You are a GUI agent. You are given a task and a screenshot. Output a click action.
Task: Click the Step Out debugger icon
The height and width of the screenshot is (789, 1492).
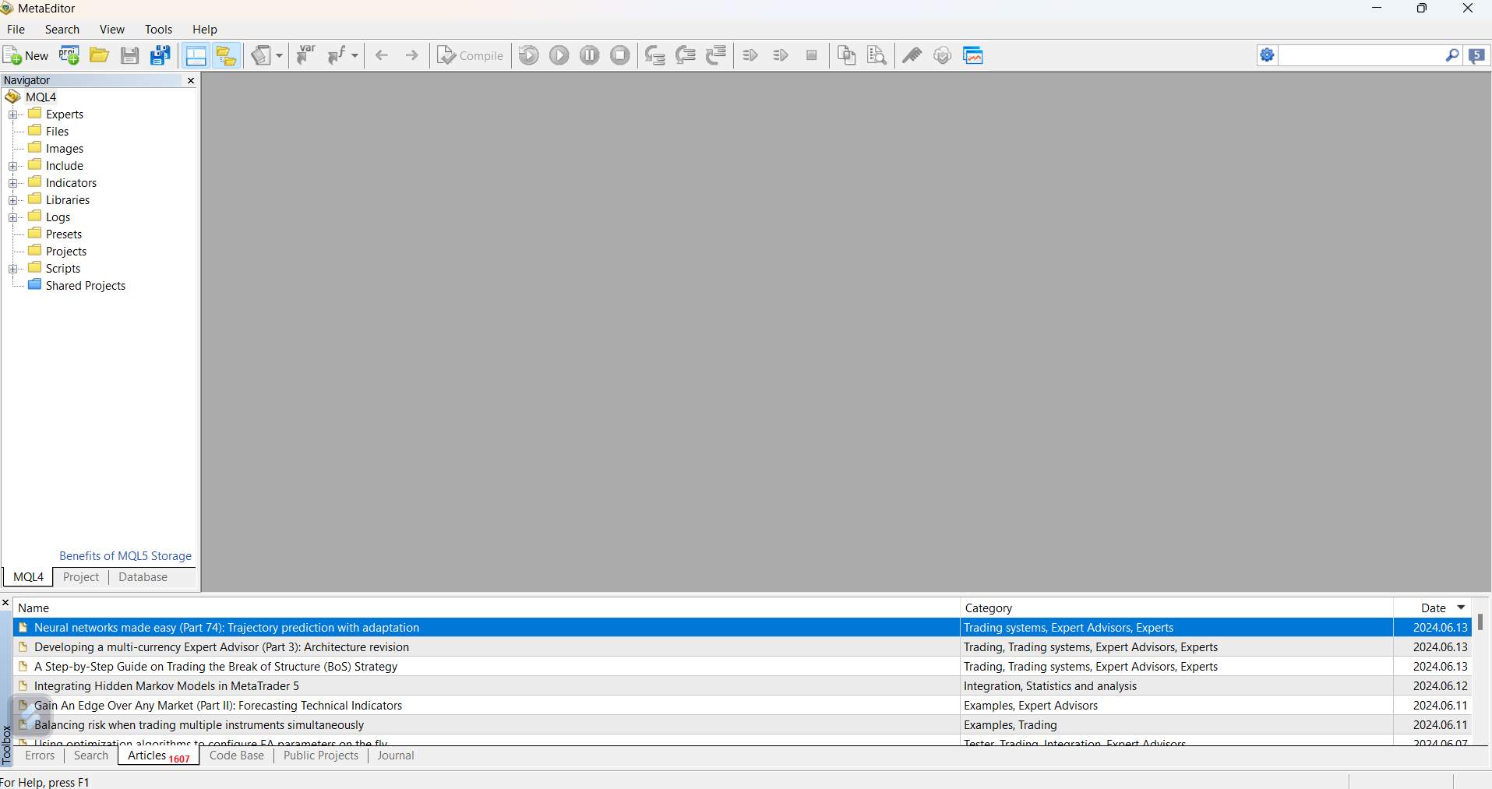(x=716, y=55)
